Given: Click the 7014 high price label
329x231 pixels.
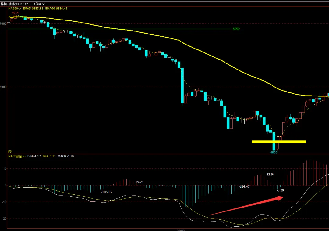Looking at the screenshot, I should pyautogui.click(x=15, y=13).
